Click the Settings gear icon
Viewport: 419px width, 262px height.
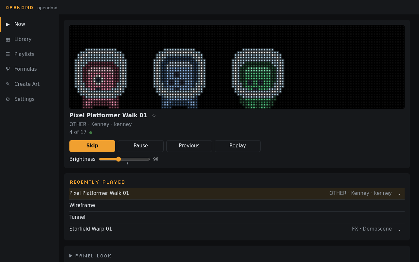pos(8,99)
